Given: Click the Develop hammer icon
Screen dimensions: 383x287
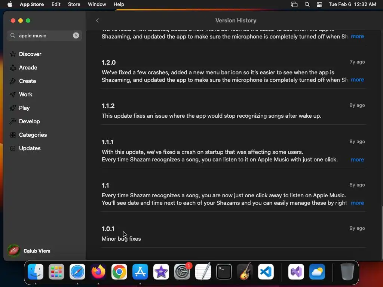Looking at the screenshot, I should click(13, 121).
